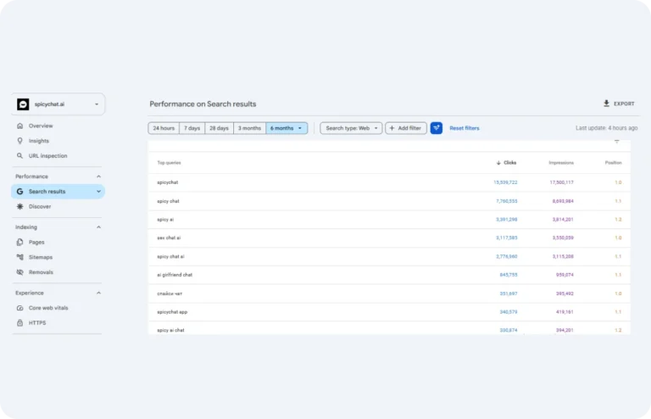Click the 'ai girlfriend chat' query row

[x=389, y=275]
